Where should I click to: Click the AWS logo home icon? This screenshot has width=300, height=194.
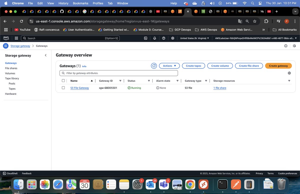6,38
